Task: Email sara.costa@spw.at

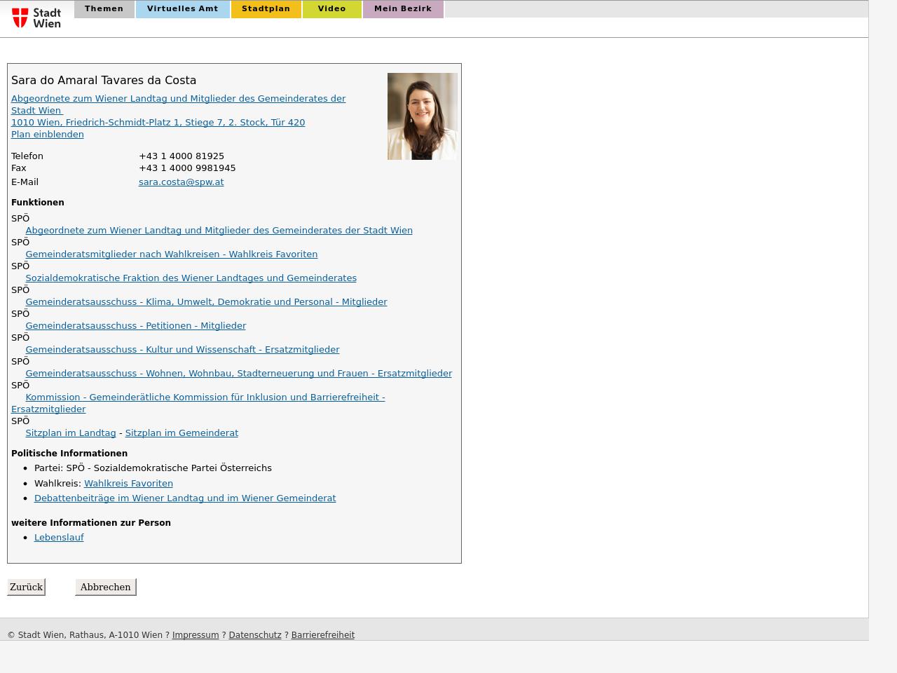Action: click(181, 182)
